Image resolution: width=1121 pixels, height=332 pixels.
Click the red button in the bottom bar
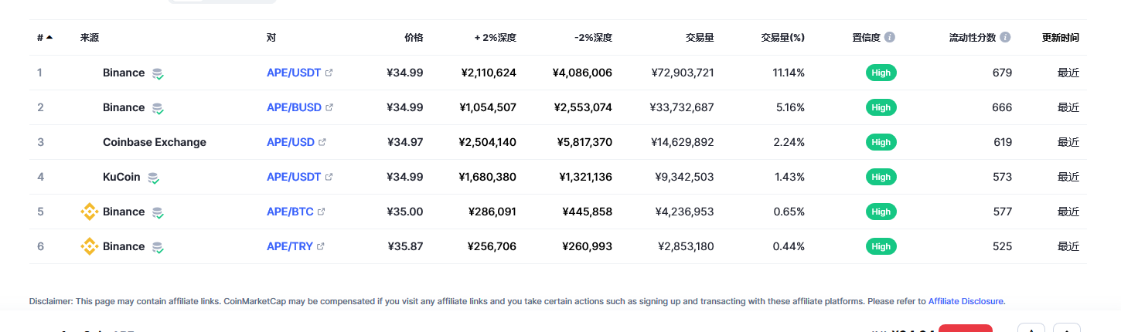pyautogui.click(x=966, y=328)
